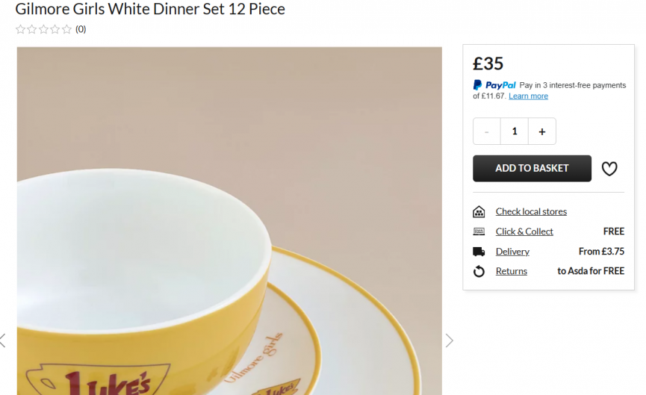The height and width of the screenshot is (395, 646).
Task: Go to previous product image
Action: pyautogui.click(x=3, y=340)
